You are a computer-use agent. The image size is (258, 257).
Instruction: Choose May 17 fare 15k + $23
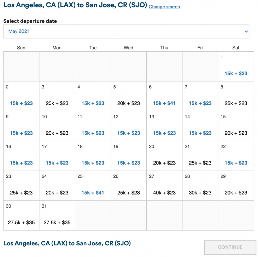click(x=57, y=163)
